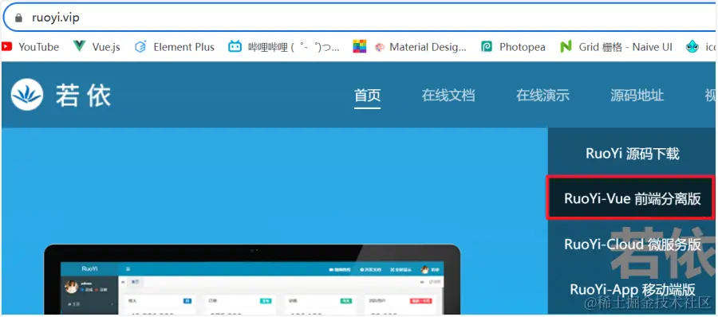The width and height of the screenshot is (718, 317).
Task: Open the Material Design bookmark
Action: (x=420, y=47)
